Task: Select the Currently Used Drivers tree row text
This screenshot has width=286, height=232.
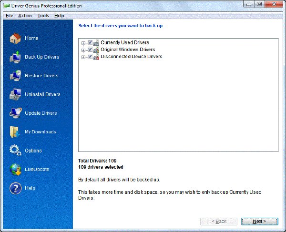Action: click(x=125, y=43)
